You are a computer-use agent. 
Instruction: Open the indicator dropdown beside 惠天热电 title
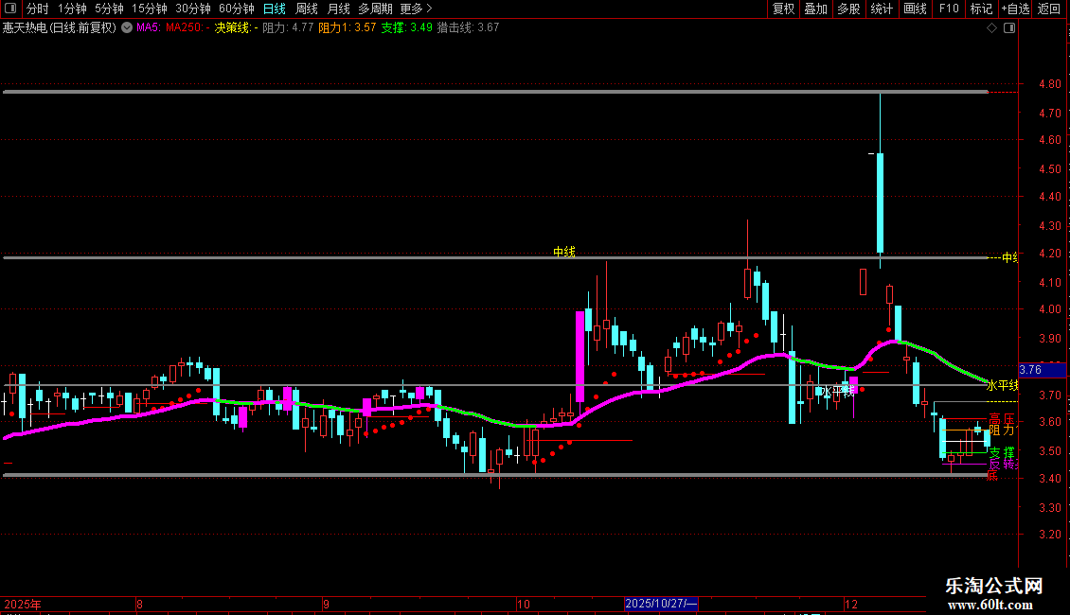[127, 28]
